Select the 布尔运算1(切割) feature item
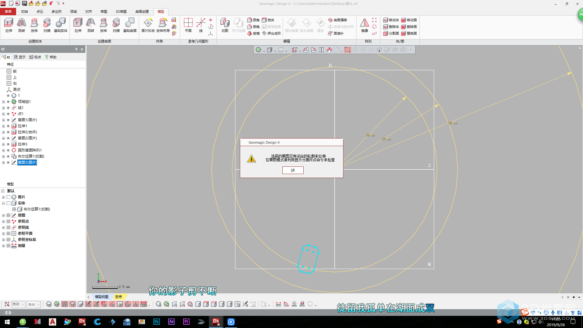The image size is (583, 328). (31, 156)
